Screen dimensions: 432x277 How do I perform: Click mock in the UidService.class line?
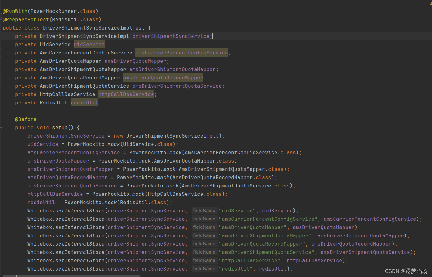(114, 144)
